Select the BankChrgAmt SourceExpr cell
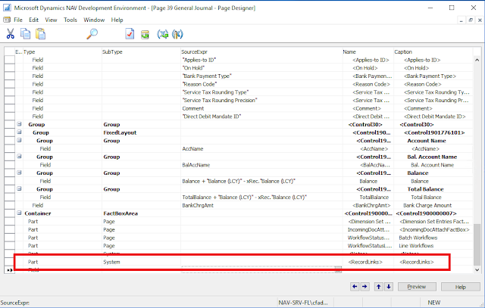This screenshot has width=485, height=308. [261, 205]
